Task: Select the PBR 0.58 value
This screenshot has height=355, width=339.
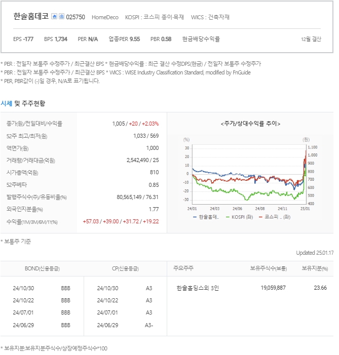Action: click(x=161, y=39)
